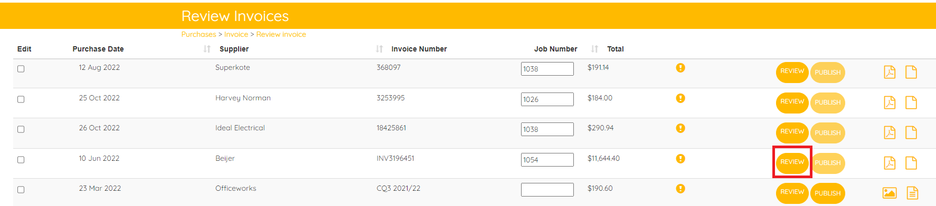Open the Invoice breadcrumb link
This screenshot has height=206, width=936.
pyautogui.click(x=236, y=34)
